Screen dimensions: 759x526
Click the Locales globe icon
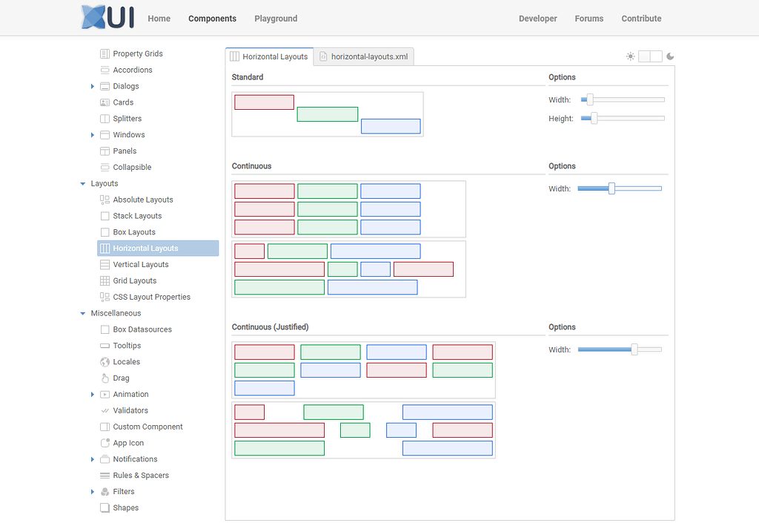tap(105, 361)
